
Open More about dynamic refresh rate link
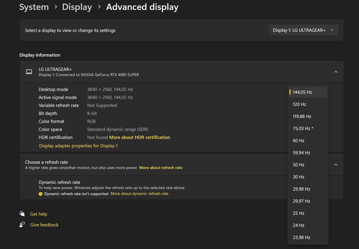[x=140, y=194]
